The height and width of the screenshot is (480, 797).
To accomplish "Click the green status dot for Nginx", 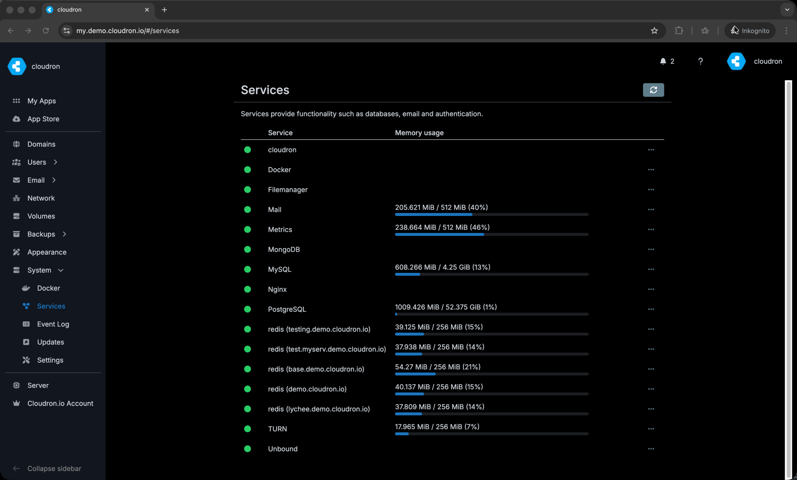I will click(248, 289).
